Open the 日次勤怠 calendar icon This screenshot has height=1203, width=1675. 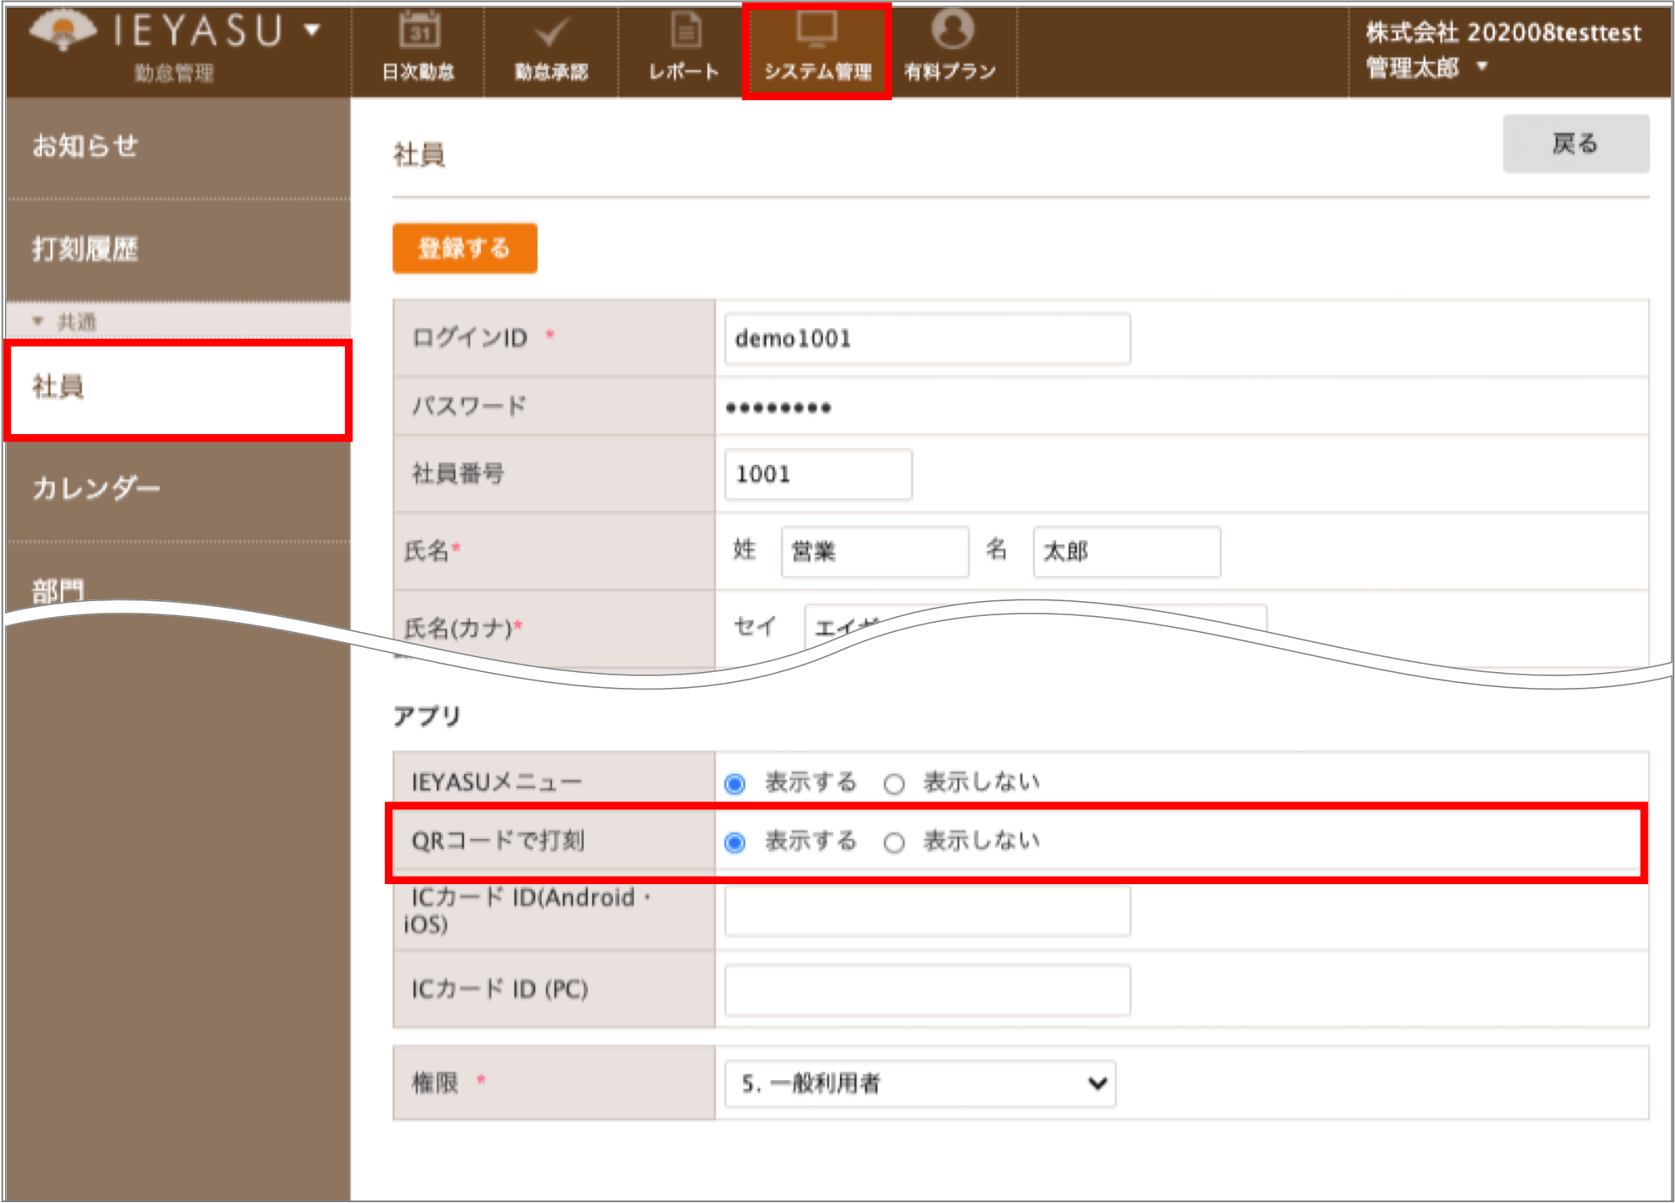(419, 31)
